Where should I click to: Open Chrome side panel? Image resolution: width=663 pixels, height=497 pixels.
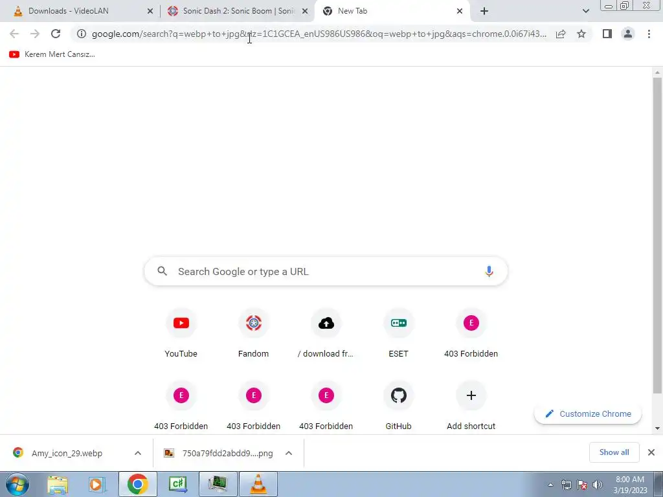[607, 34]
